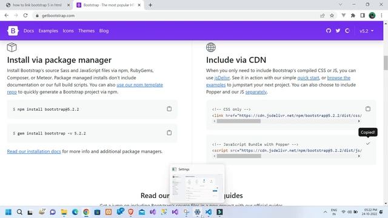Open the taskbar clock and date
The width and height of the screenshot is (388, 218).
tap(369, 212)
